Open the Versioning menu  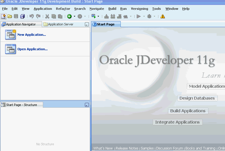point(140,9)
